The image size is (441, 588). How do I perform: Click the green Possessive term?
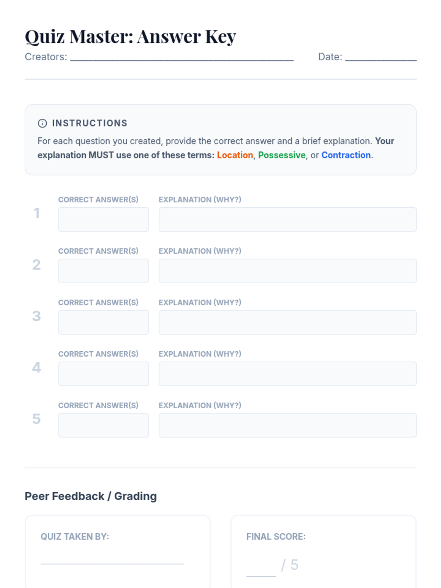282,155
